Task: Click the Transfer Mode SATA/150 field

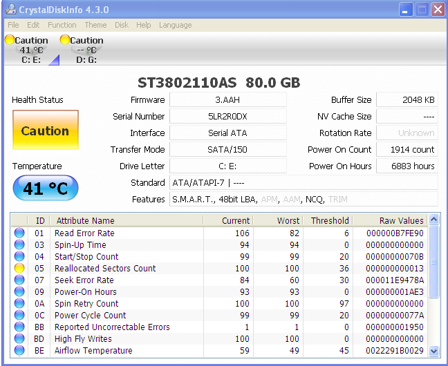Action: 227,150
